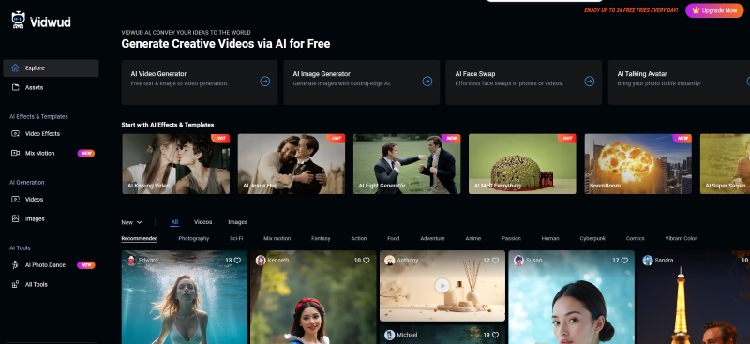Click the AI Image Generator arrow icon
This screenshot has height=344, width=750.
tap(427, 82)
